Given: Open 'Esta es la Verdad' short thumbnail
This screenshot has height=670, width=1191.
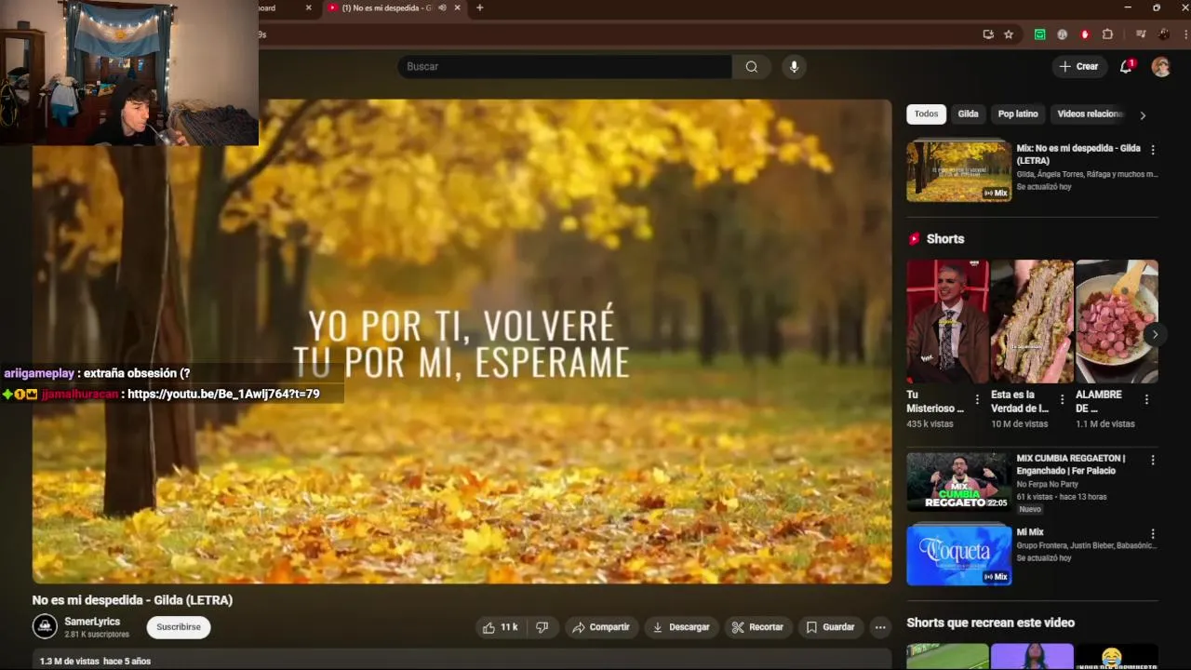Looking at the screenshot, I should tap(1032, 321).
